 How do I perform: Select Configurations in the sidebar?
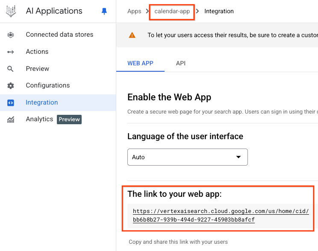47,85
